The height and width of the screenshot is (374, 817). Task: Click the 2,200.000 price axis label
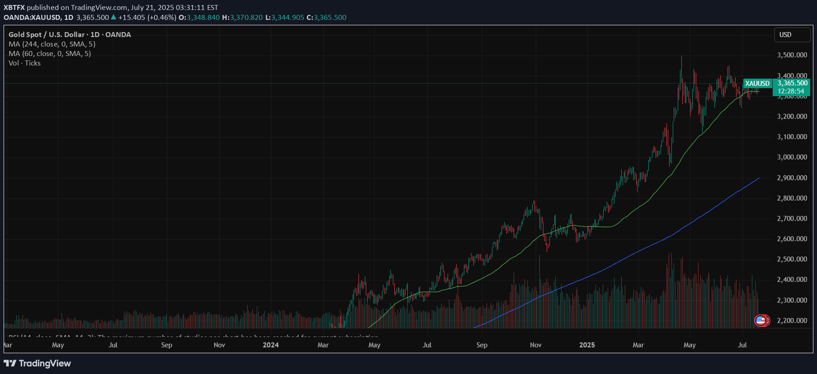click(792, 321)
